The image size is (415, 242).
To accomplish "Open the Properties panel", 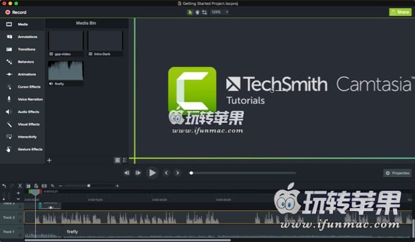I will [x=398, y=173].
